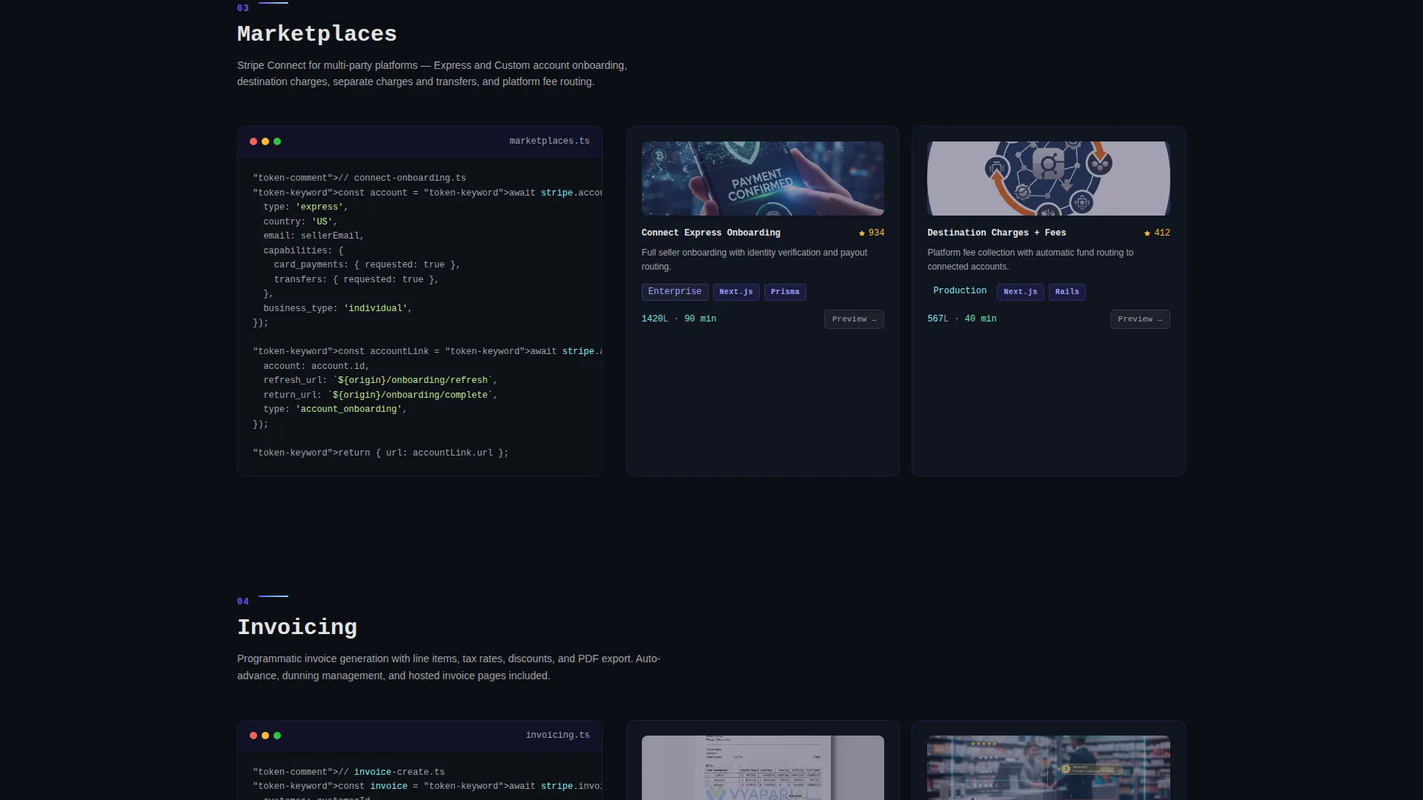Screen dimensions: 1423x800
Task: Click the section number 04
Action: [x=243, y=601]
